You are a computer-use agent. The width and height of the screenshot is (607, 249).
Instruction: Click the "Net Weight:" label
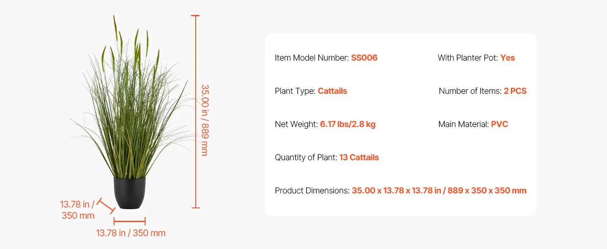tap(296, 124)
